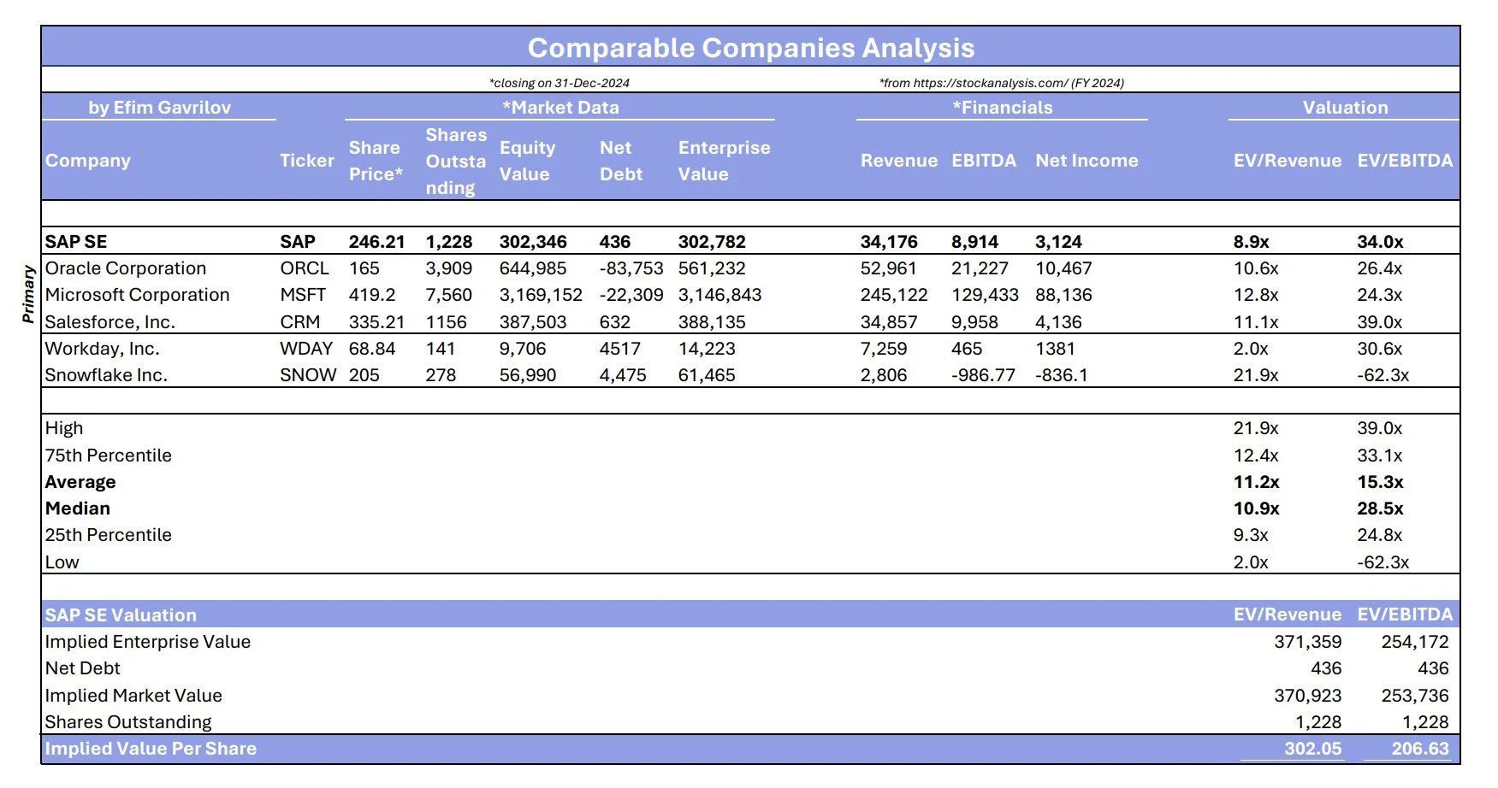Select Workday net income 1381
The height and width of the screenshot is (788, 1498).
(1055, 349)
